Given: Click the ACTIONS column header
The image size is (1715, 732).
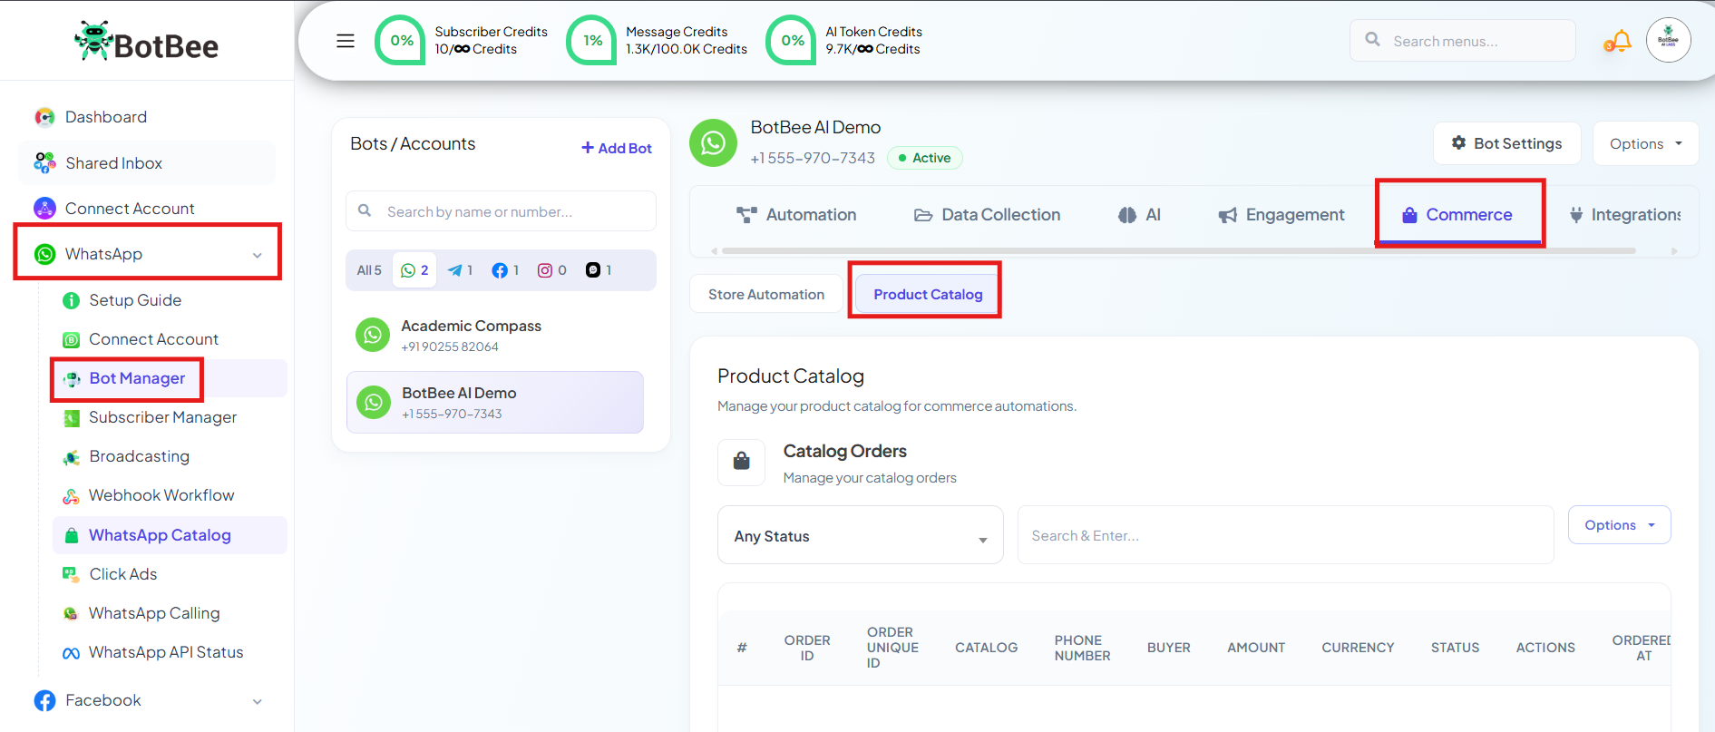Looking at the screenshot, I should [1545, 648].
